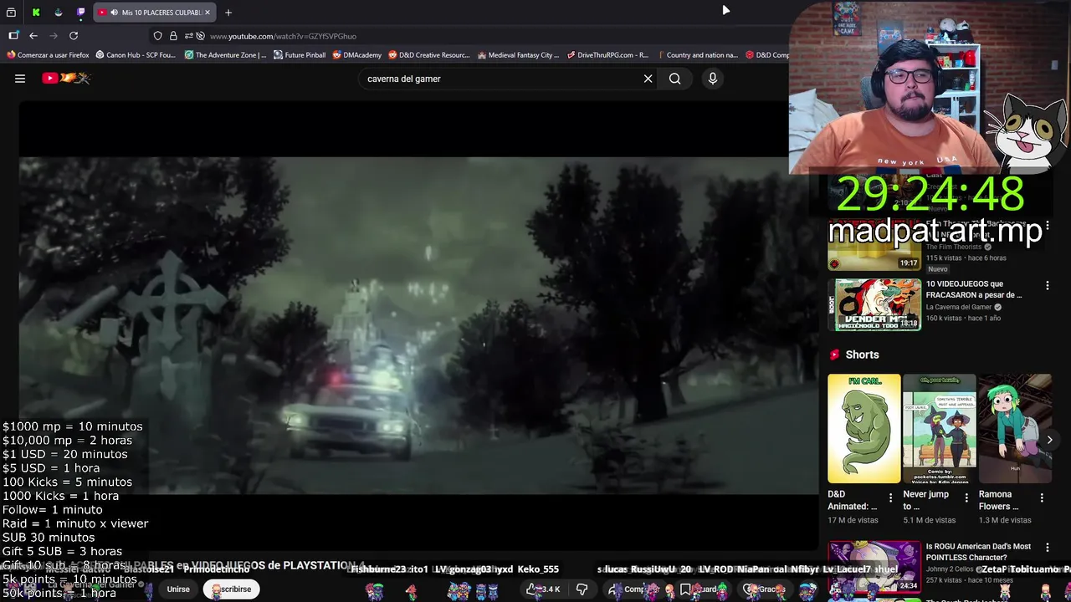Open the site permissions icon in the address bar
The height and width of the screenshot is (602, 1071).
[x=188, y=36]
